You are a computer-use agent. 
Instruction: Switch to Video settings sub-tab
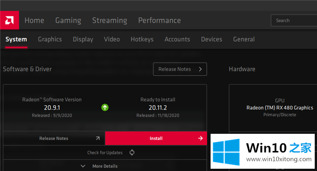click(112, 39)
